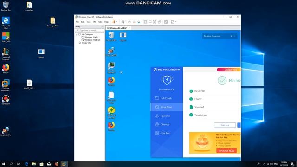
Task: Click the Time taken result row label
Action: tap(200, 115)
